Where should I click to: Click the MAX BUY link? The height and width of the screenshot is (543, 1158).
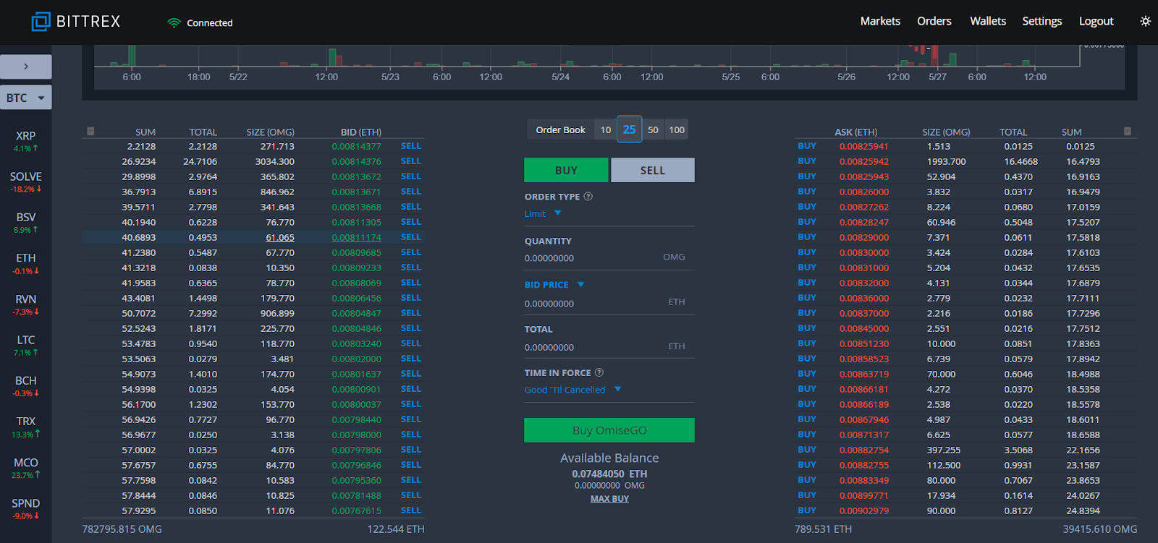tap(609, 499)
